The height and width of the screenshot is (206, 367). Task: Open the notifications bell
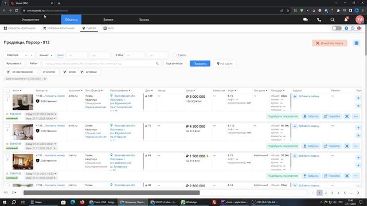(346, 19)
